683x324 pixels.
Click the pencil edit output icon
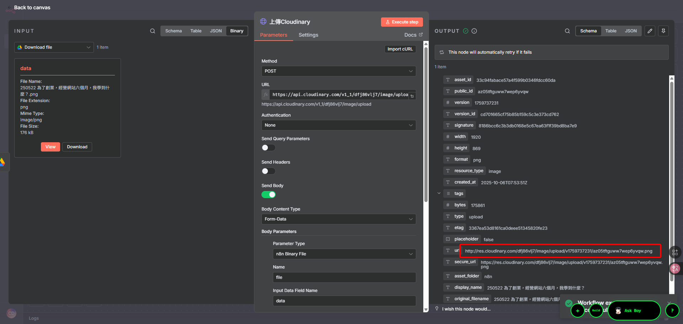click(x=650, y=31)
